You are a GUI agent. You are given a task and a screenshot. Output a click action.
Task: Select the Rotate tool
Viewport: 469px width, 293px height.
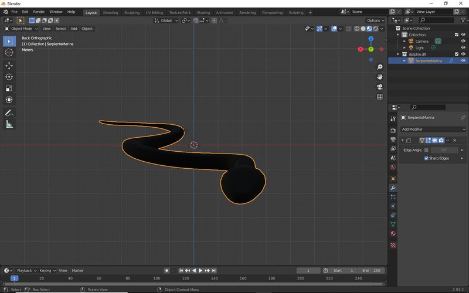tap(9, 77)
